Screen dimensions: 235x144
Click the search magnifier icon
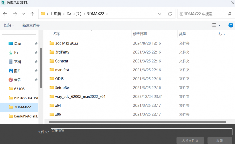(x=229, y=14)
